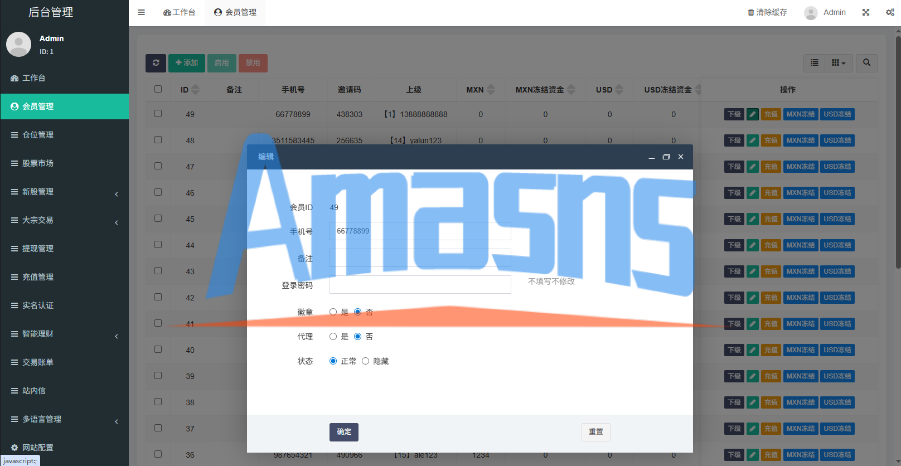Open 仓位管理 in the sidebar

[64, 135]
